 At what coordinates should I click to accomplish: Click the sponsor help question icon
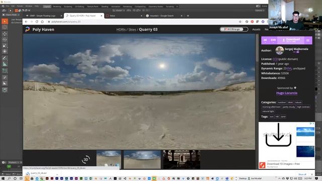pos(295,87)
